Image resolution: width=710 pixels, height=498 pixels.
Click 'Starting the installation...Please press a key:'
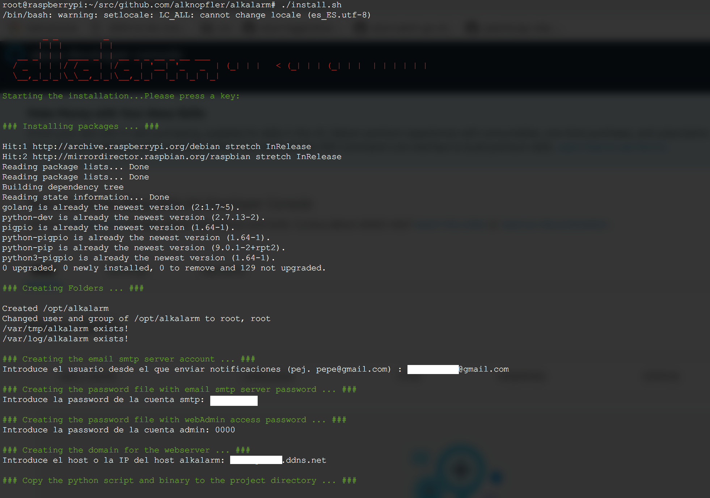coord(121,96)
